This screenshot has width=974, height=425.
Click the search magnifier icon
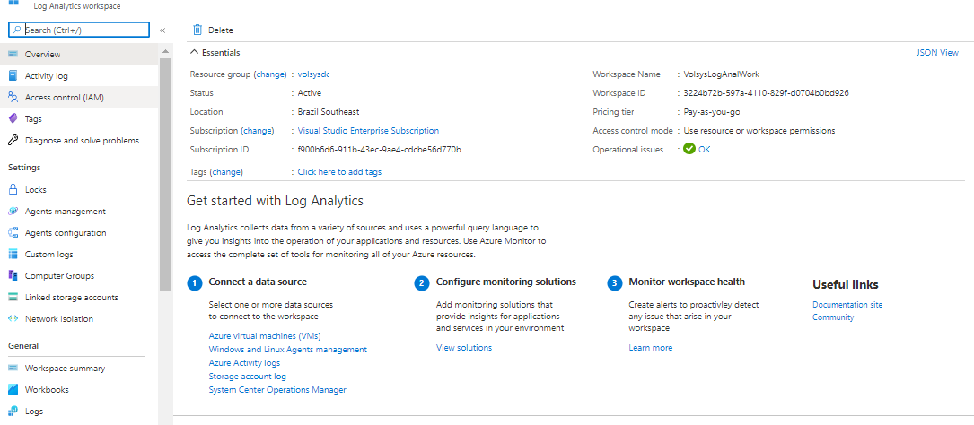(17, 30)
